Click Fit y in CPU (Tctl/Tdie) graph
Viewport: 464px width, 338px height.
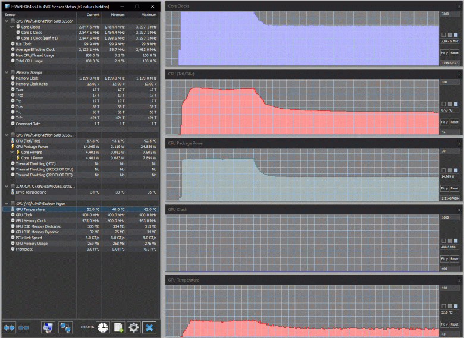(x=444, y=122)
